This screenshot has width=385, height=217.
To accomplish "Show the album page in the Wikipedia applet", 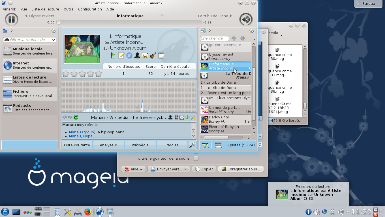I will click(x=182, y=117).
